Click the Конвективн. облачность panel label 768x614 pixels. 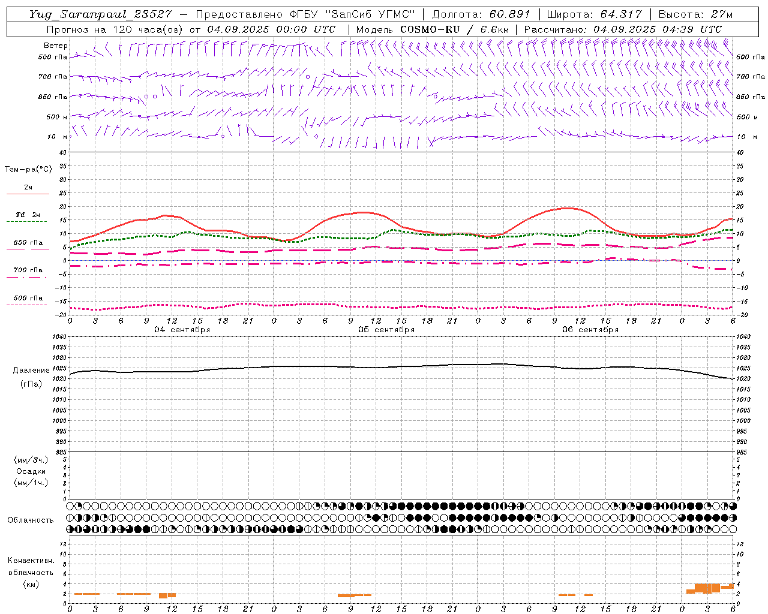click(31, 567)
